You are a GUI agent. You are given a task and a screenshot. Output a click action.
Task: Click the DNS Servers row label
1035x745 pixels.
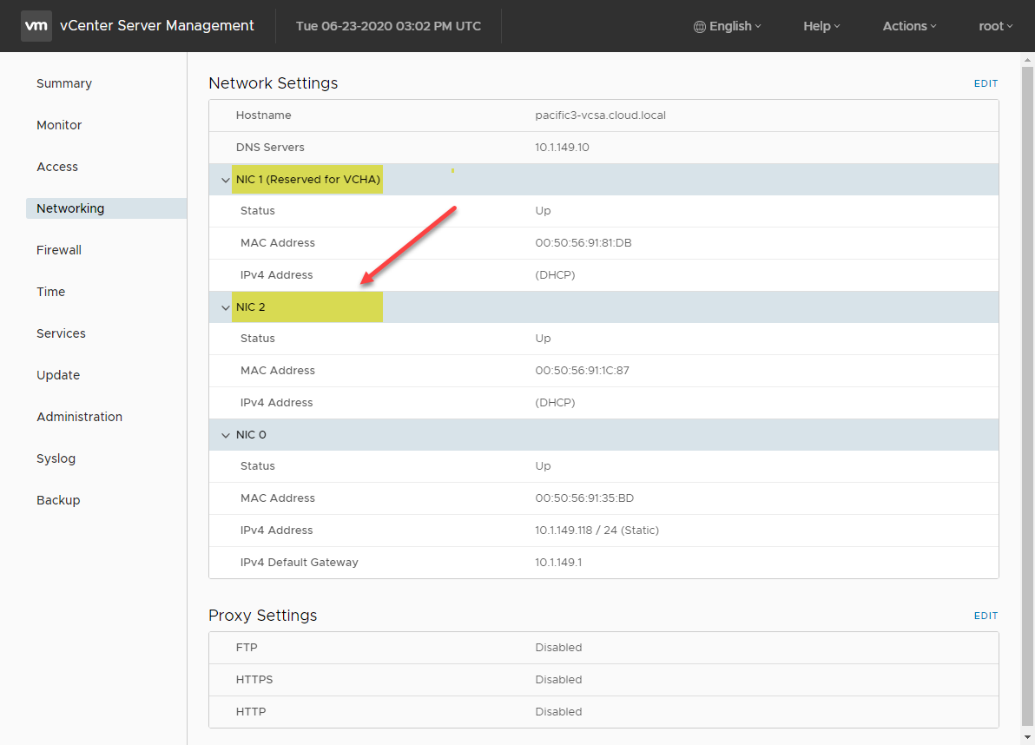[x=270, y=147]
